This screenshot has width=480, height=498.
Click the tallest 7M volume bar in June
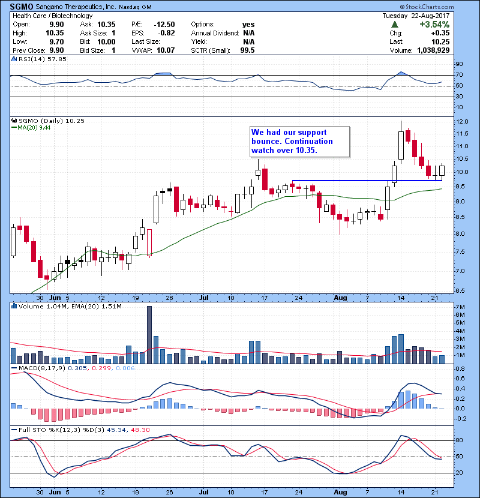[149, 335]
